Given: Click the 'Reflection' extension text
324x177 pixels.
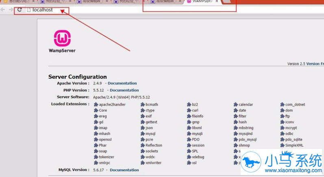Looking at the screenshot, I should click(x=154, y=145).
